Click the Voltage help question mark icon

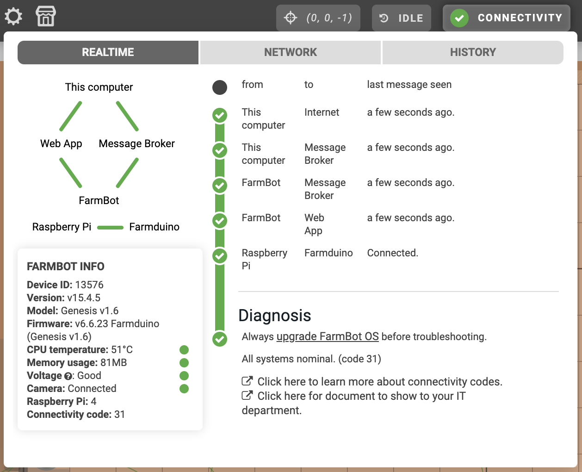click(x=68, y=376)
